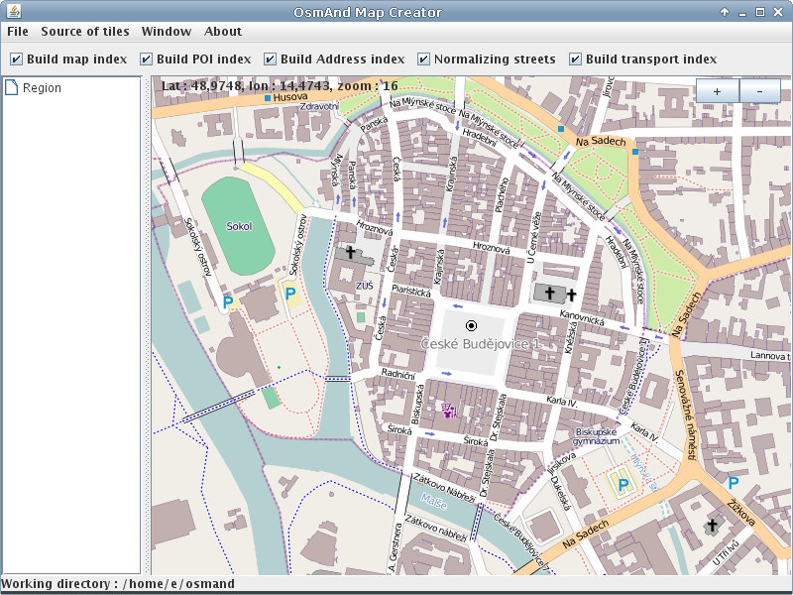Click the church icon near U Černé věže
Screen dimensions: 793x595
(x=550, y=293)
